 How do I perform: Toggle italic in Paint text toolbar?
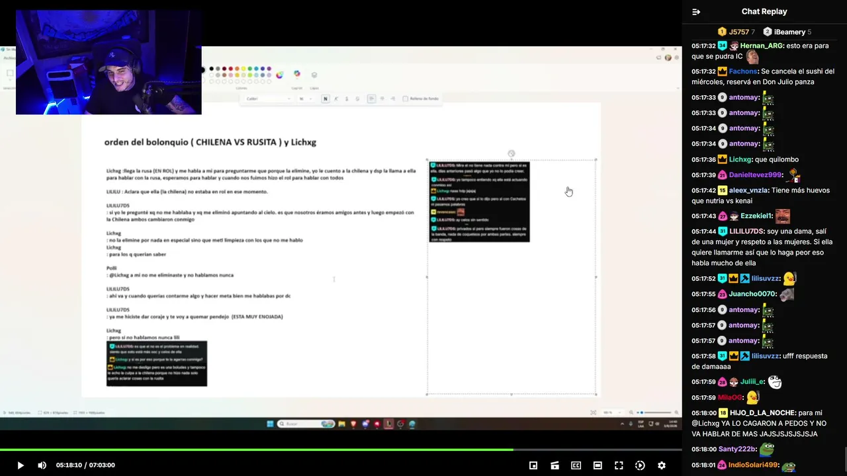pyautogui.click(x=336, y=99)
